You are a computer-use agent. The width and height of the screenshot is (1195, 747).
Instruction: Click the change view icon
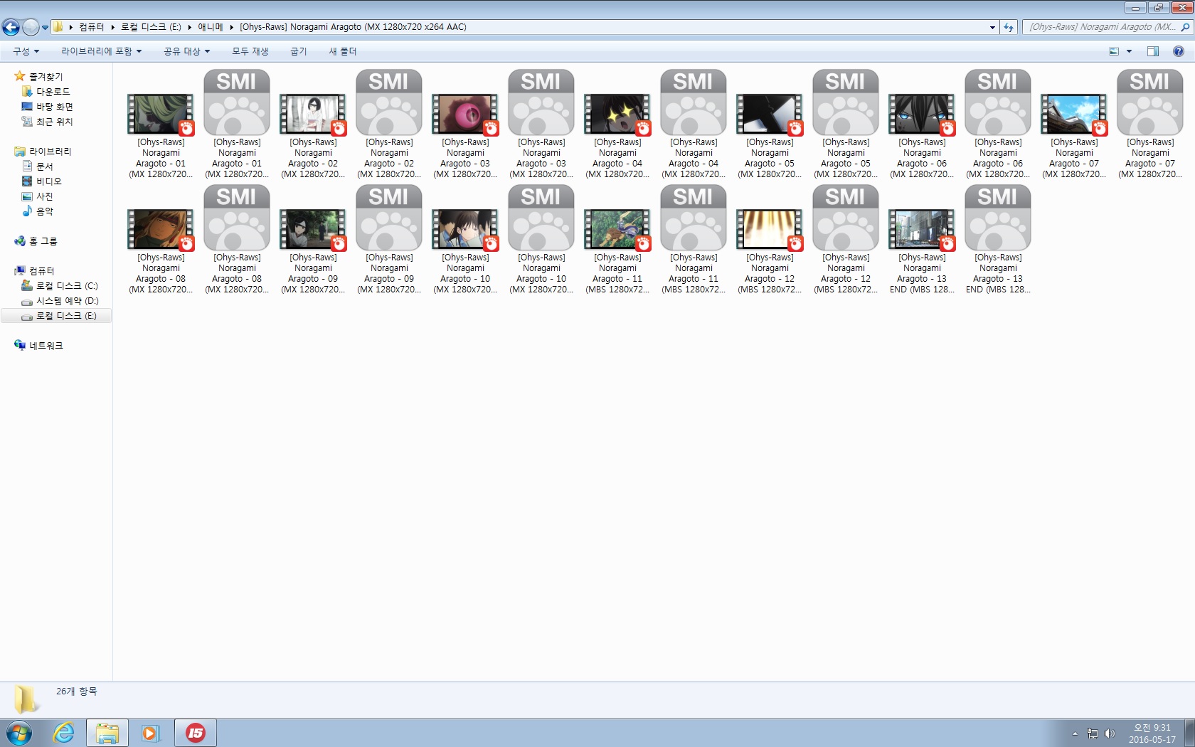(1114, 51)
